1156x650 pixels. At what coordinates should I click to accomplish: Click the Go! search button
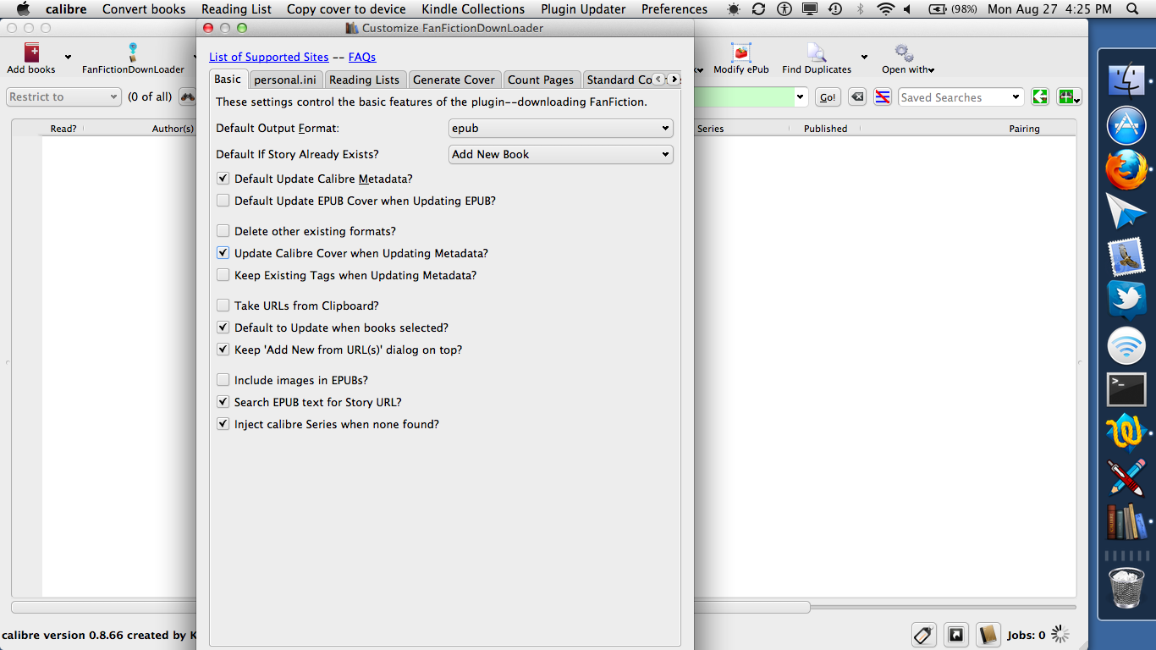pyautogui.click(x=828, y=97)
